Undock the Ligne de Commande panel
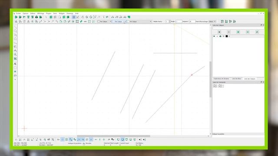The height and width of the screenshot is (156, 278). (x=261, y=82)
